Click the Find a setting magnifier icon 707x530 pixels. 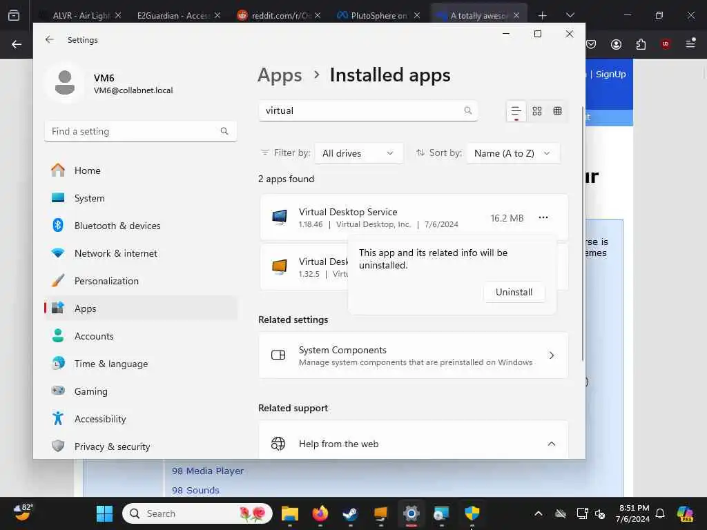coord(224,131)
